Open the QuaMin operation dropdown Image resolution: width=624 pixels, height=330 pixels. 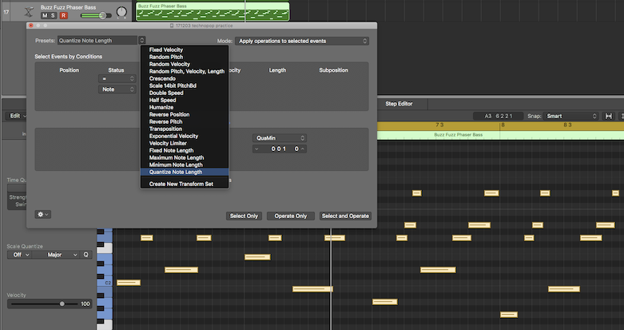280,137
